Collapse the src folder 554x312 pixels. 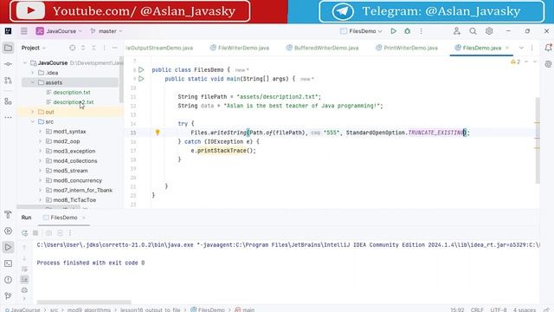[x=33, y=121]
